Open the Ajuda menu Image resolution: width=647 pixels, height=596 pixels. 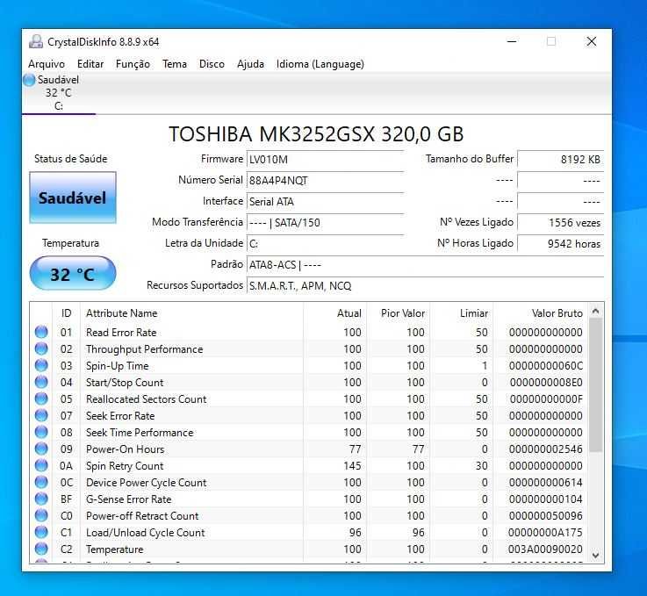(250, 64)
